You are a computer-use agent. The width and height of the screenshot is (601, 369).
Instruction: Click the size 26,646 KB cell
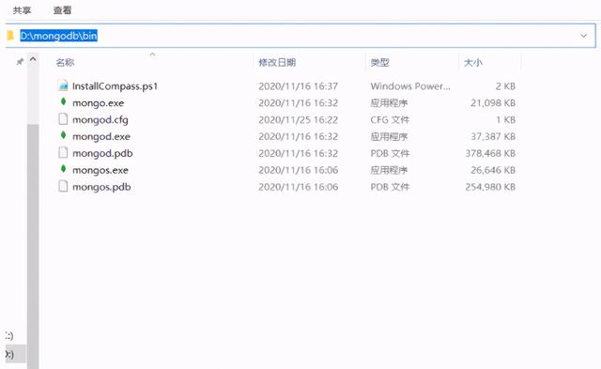click(493, 171)
